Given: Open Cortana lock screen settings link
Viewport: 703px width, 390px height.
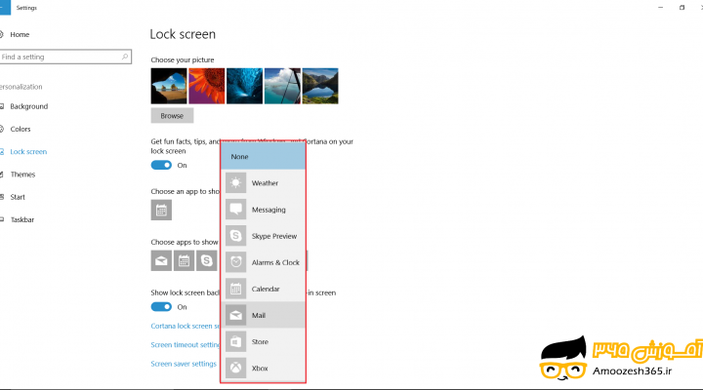Looking at the screenshot, I should click(186, 326).
